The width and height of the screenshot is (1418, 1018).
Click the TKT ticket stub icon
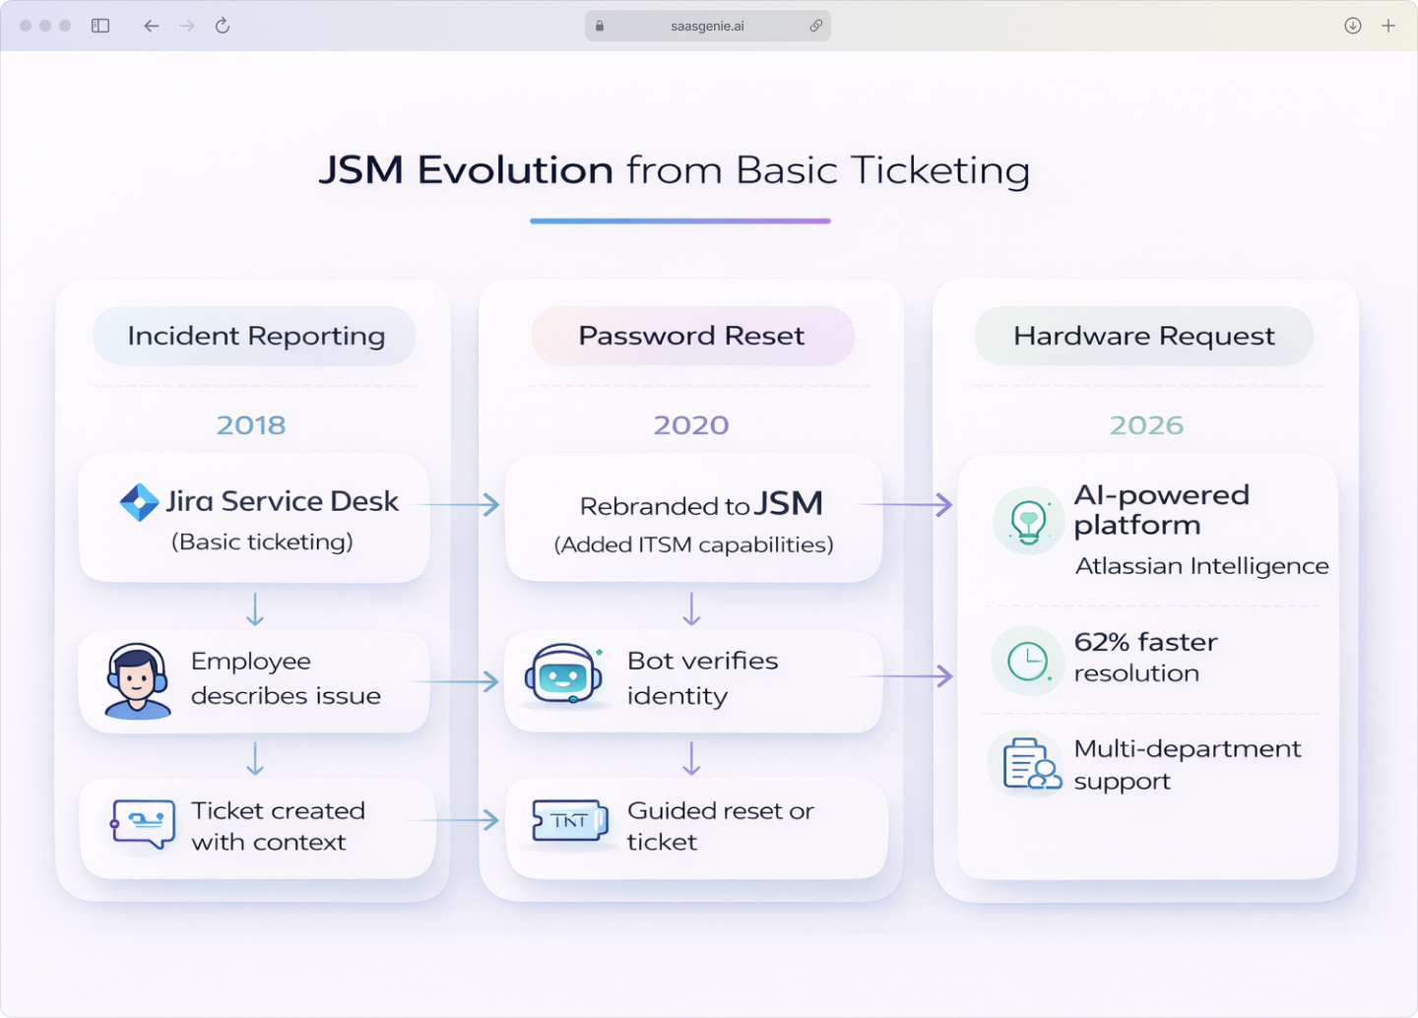(x=570, y=821)
